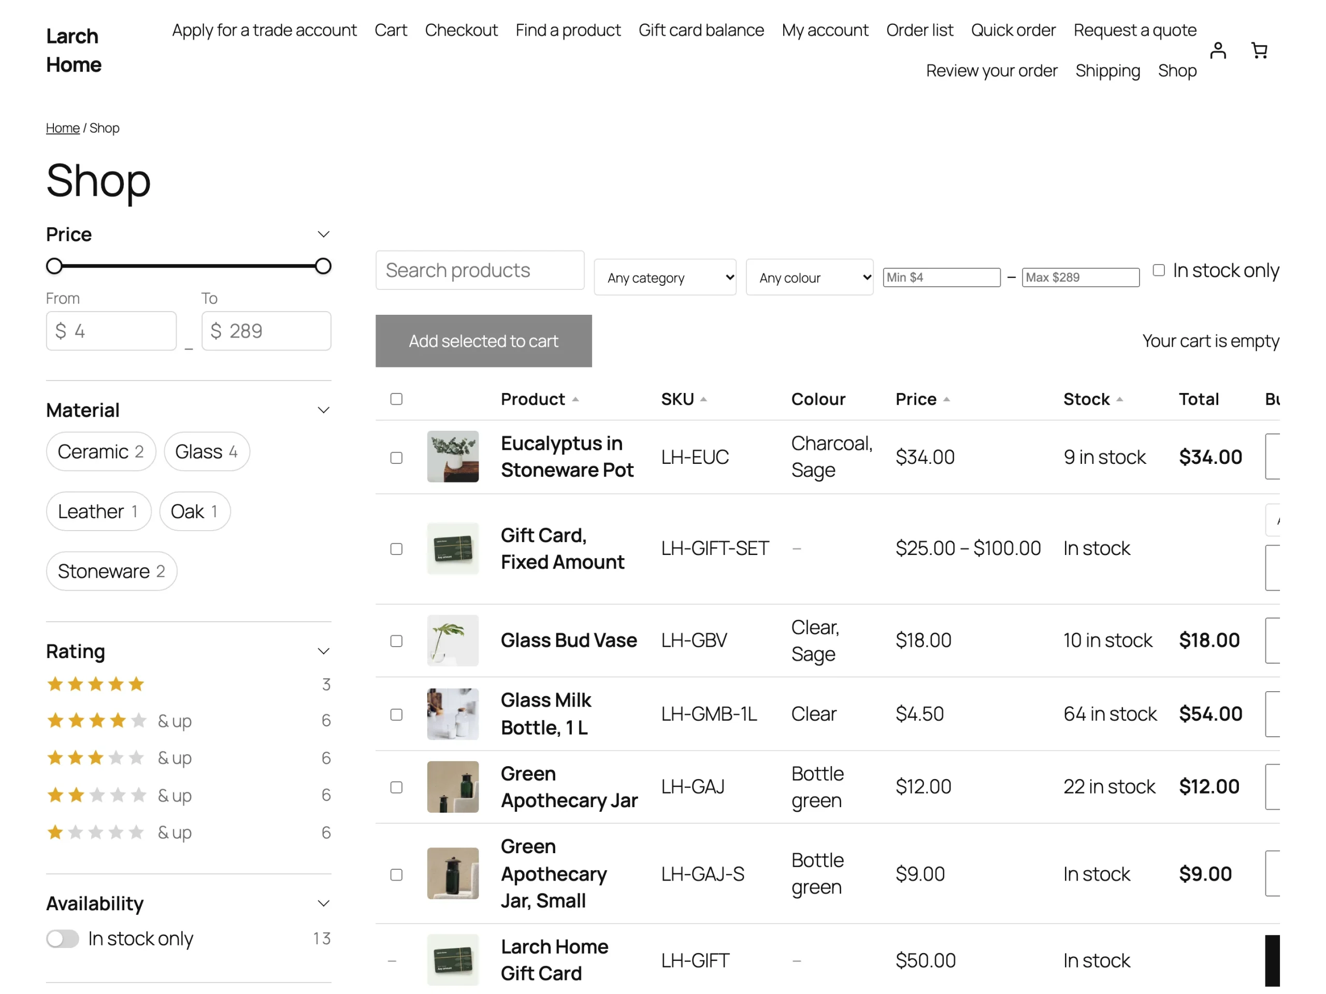The image size is (1326, 994).
Task: Select the Glass Bud Vase row checkbox
Action: pyautogui.click(x=396, y=640)
